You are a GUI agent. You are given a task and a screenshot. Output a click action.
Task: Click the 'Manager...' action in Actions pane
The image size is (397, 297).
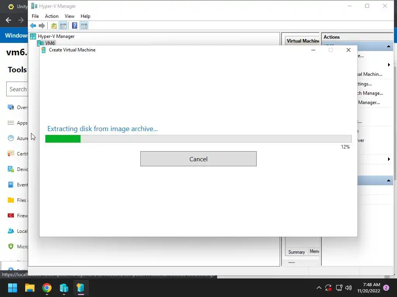coord(369,102)
